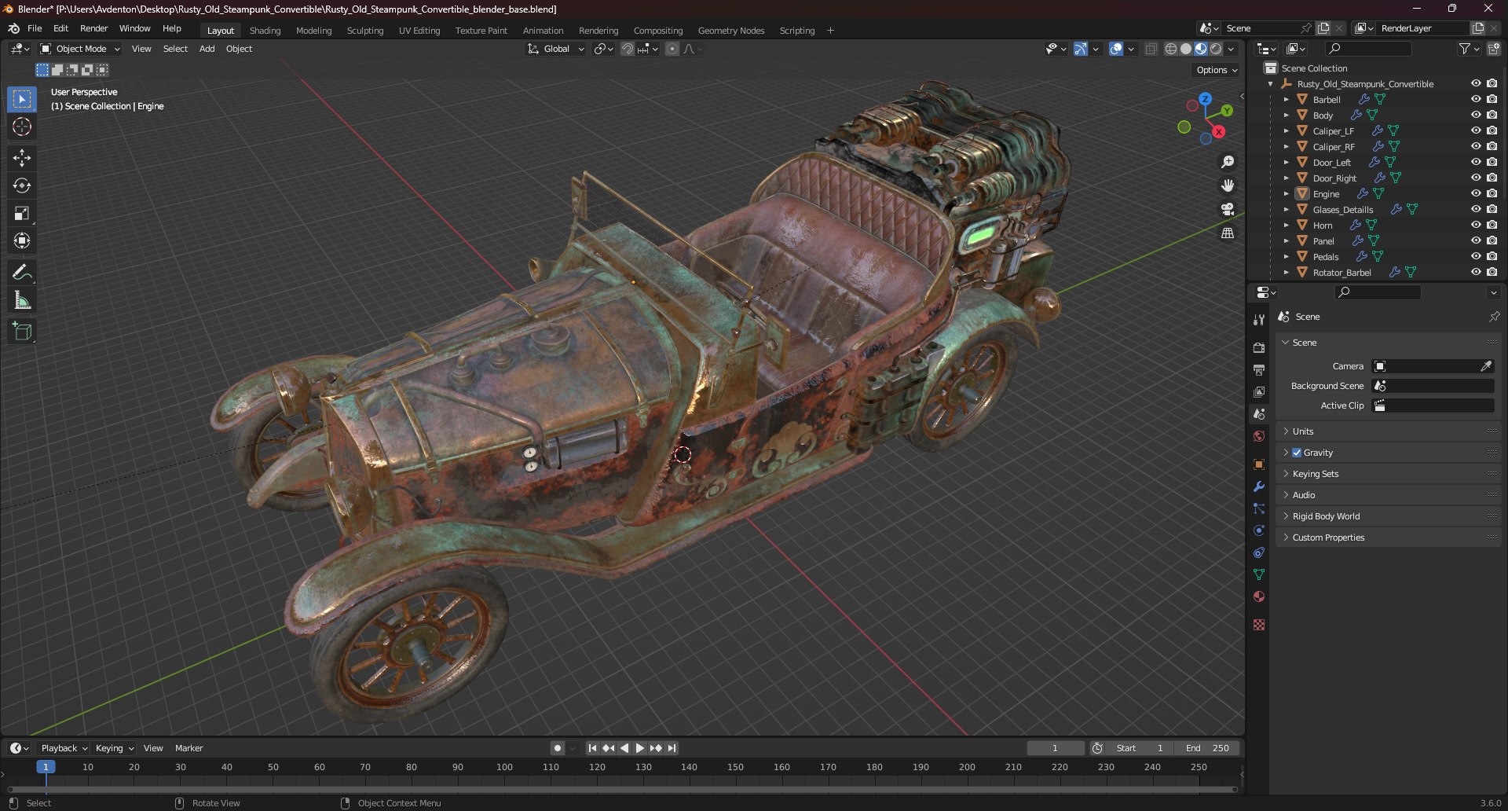The image size is (1508, 811).
Task: Open the Object Data properties tab
Action: pyautogui.click(x=1259, y=574)
